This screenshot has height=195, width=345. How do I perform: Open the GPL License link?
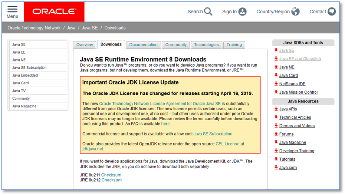tap(227, 144)
